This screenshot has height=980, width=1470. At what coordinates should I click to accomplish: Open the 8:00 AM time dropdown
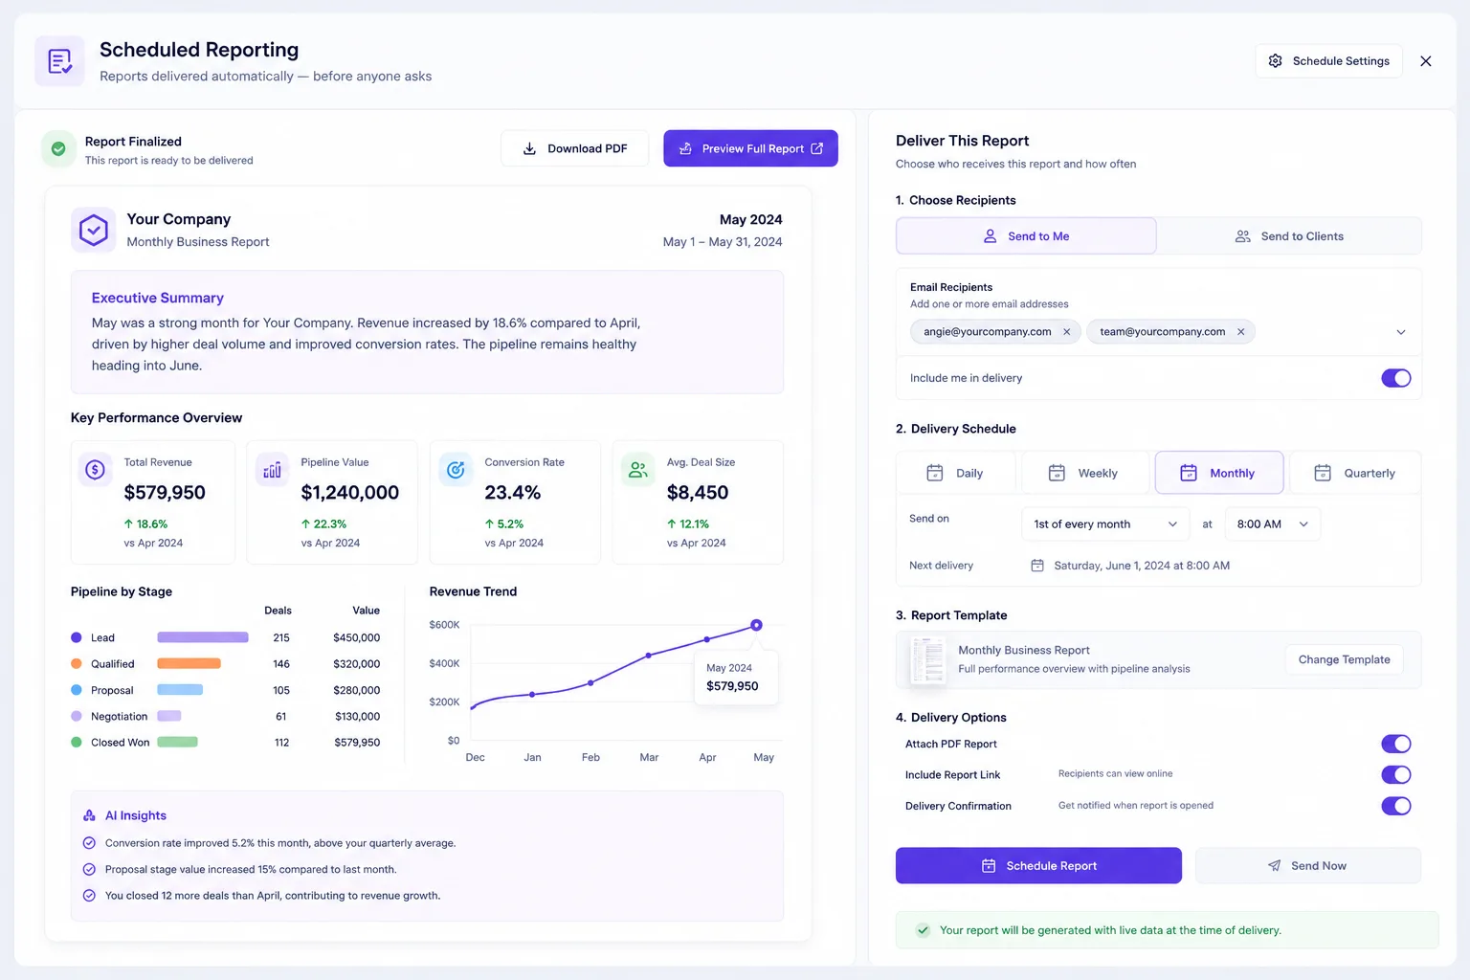[x=1272, y=524]
